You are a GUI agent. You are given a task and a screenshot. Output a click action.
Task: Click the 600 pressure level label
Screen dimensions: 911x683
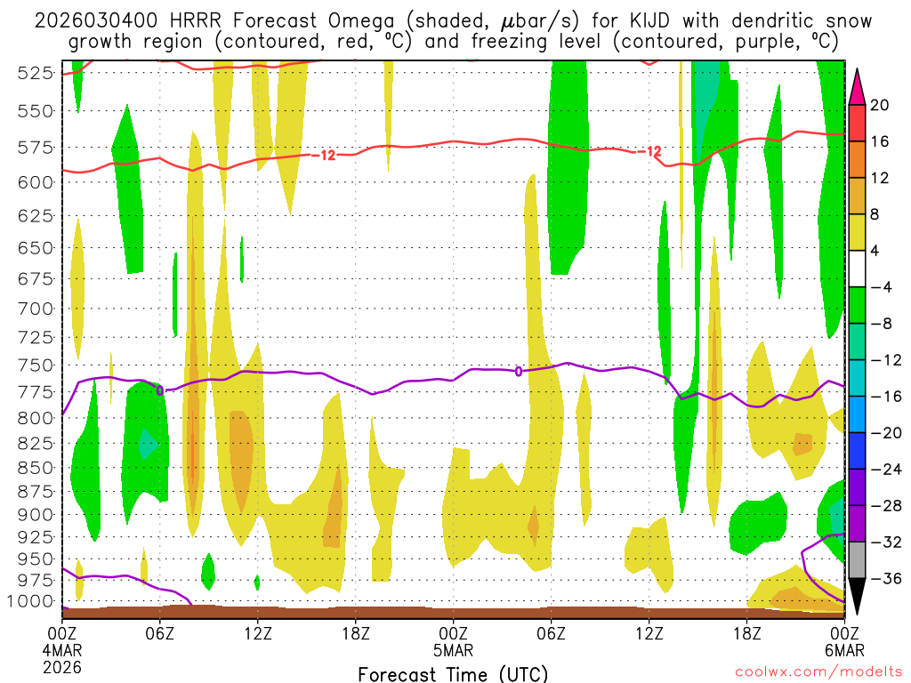[x=36, y=182]
